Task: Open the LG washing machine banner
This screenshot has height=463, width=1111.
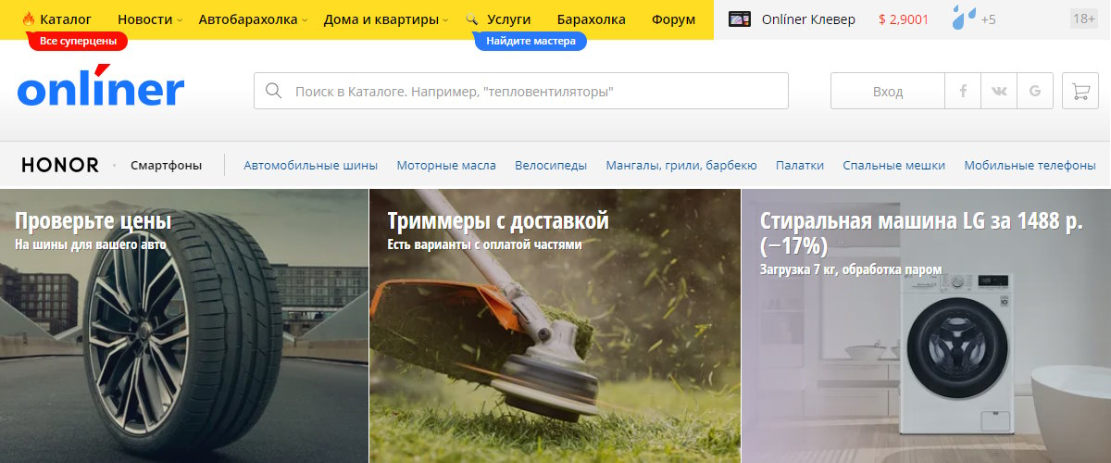Action: pyautogui.click(x=926, y=326)
